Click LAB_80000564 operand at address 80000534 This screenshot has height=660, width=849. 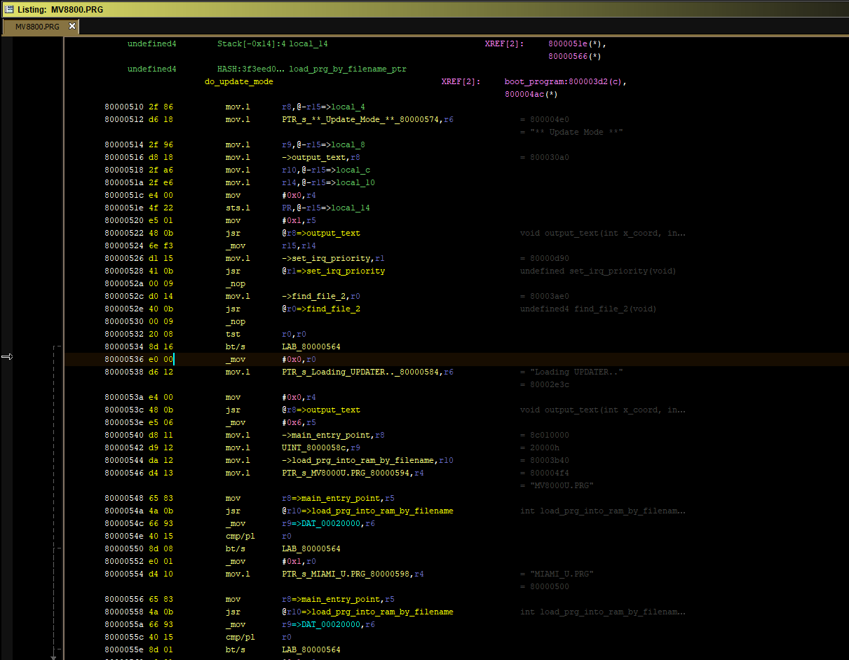click(x=311, y=346)
